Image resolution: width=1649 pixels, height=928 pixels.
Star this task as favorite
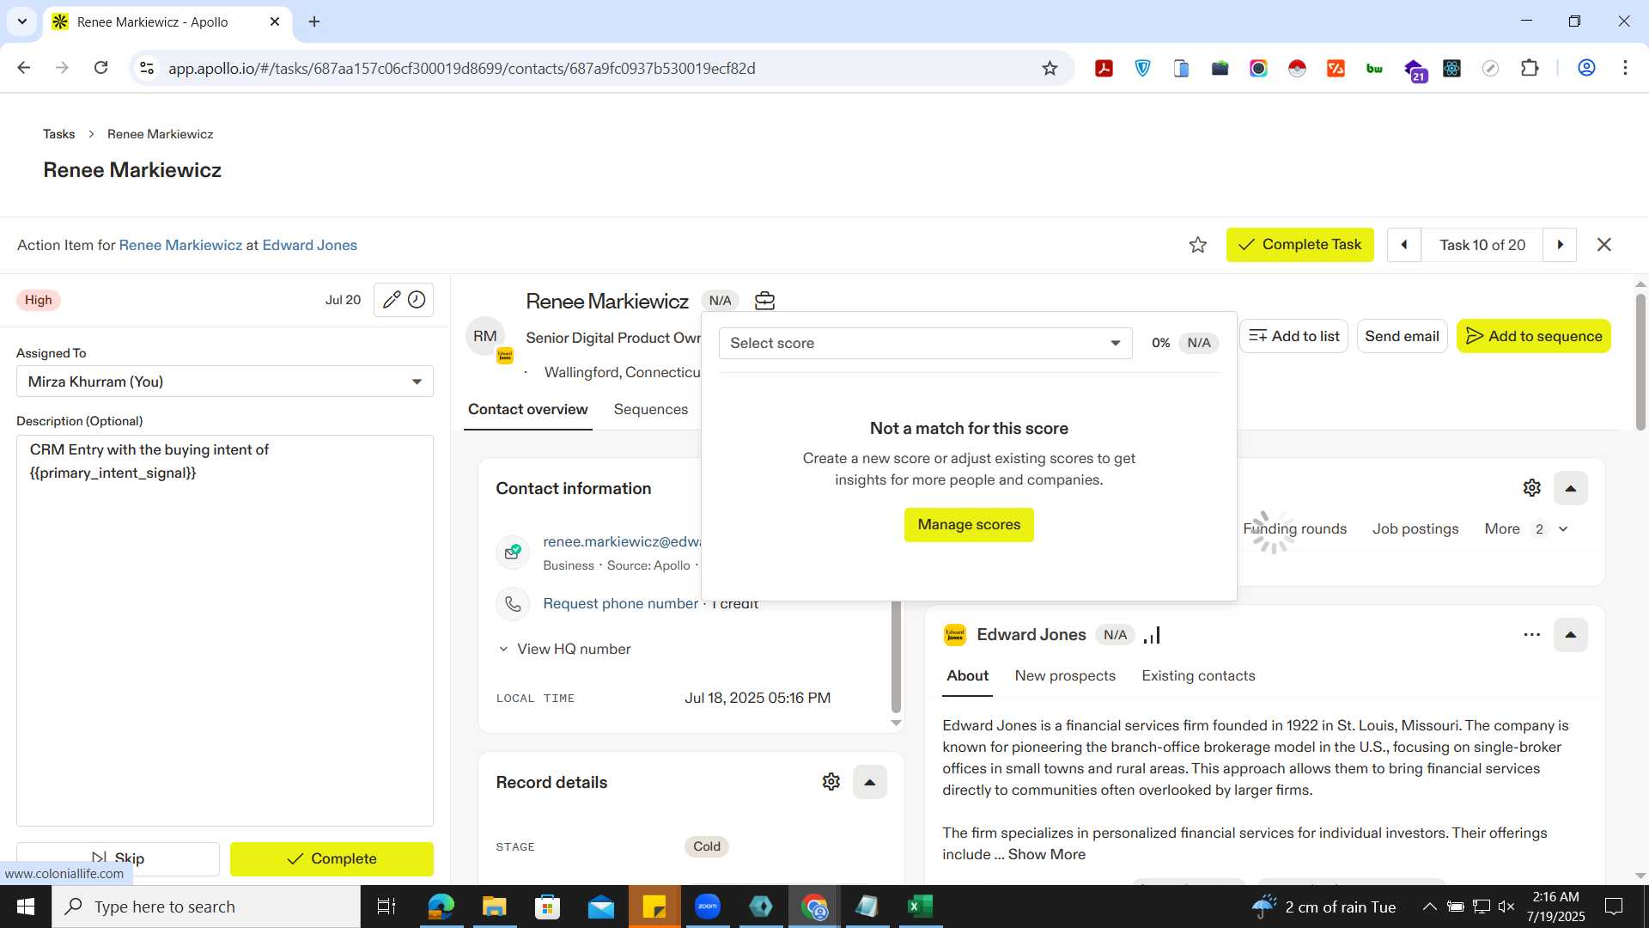(1197, 245)
